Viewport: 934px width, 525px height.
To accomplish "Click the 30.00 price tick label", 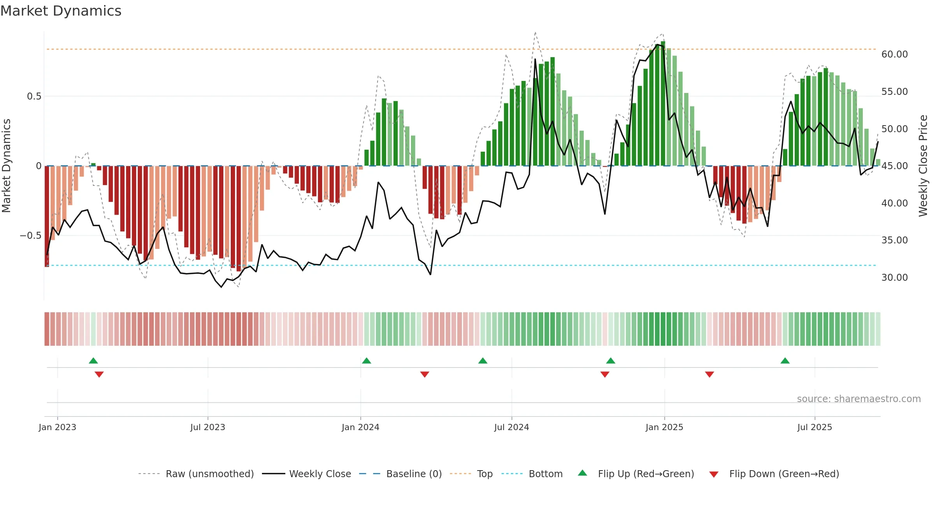I will (895, 277).
